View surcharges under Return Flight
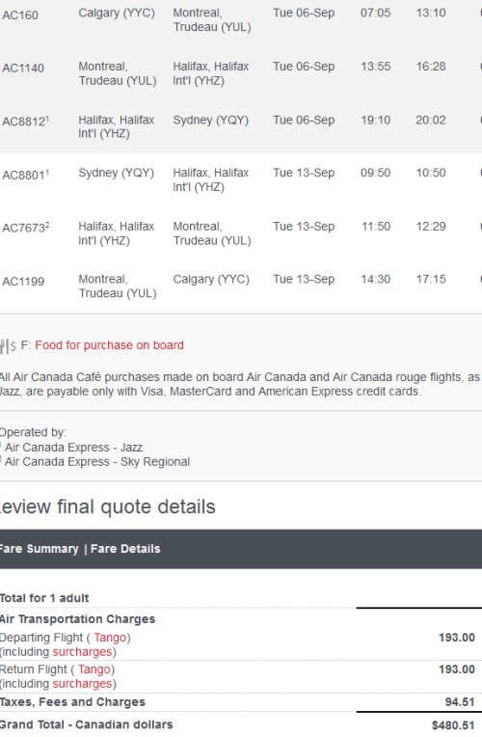Viewport: 482px width, 737px height. 82,683
